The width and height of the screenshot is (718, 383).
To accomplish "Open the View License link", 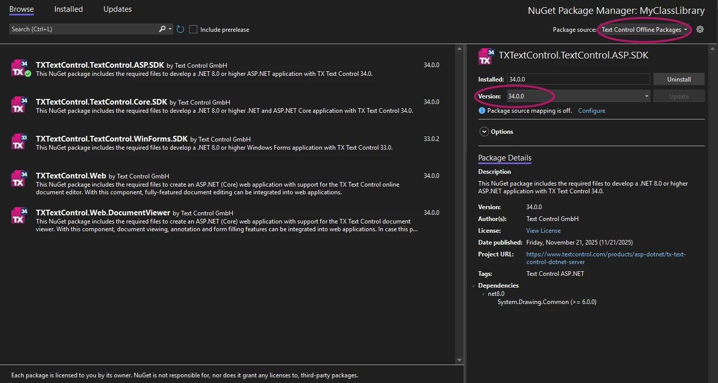I will click(543, 231).
